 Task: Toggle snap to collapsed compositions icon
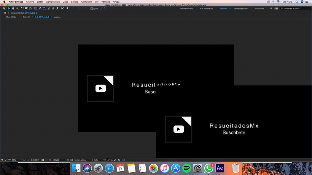tap(101, 8)
